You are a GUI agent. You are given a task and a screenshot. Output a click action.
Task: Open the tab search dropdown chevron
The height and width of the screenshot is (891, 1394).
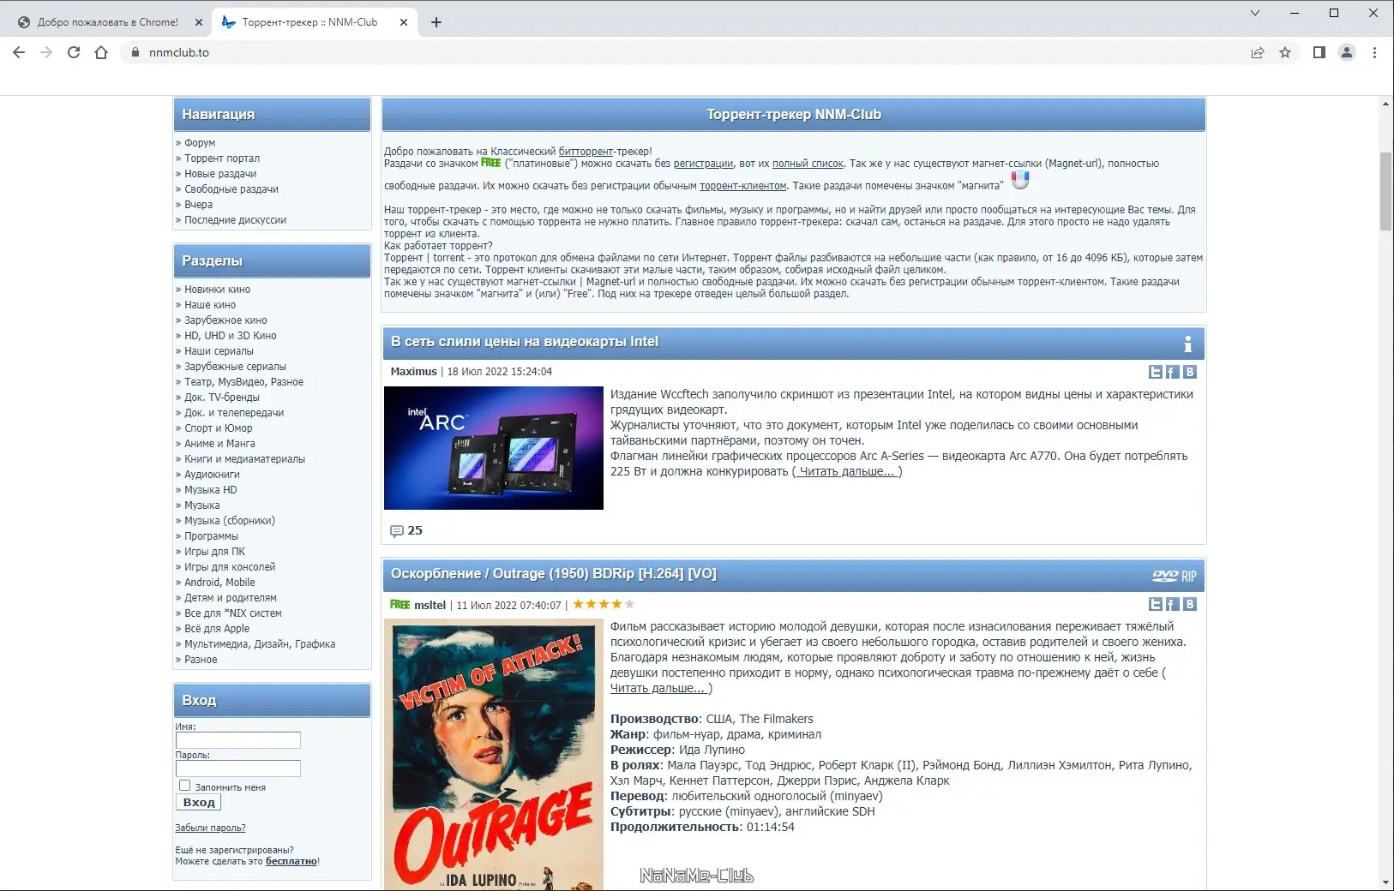coord(1255,13)
